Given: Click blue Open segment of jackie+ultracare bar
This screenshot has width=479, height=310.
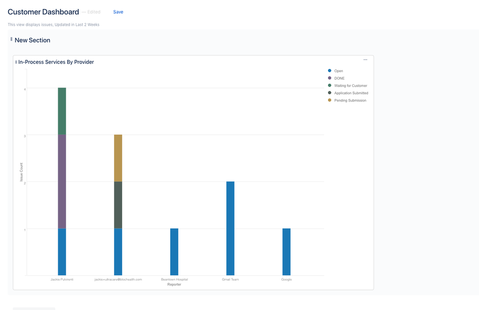Looking at the screenshot, I should coord(118,252).
